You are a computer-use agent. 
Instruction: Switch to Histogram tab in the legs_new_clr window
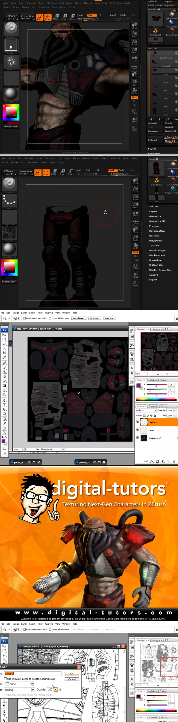click(x=157, y=329)
